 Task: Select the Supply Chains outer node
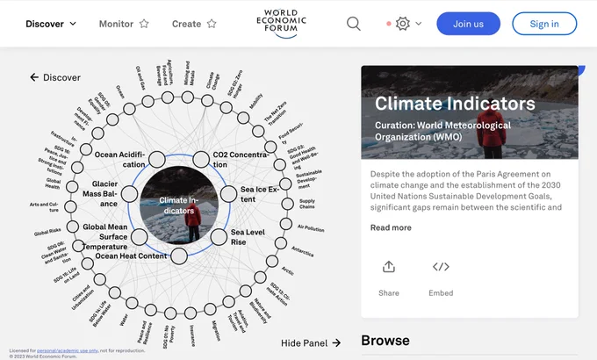287,204
